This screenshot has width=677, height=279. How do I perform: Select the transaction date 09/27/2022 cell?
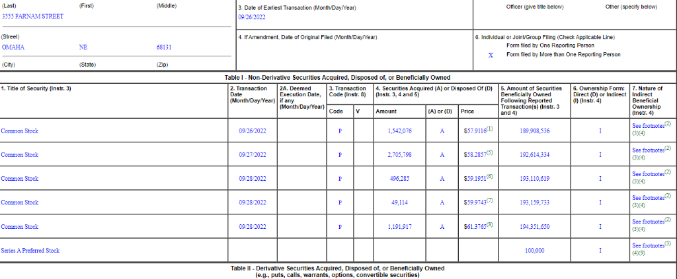tap(253, 155)
